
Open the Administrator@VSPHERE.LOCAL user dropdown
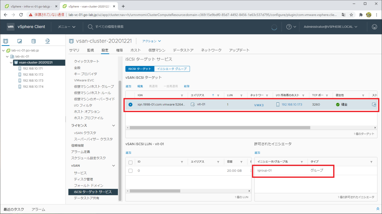[330, 27]
